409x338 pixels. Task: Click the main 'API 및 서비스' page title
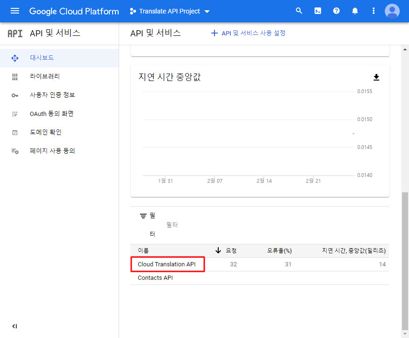(x=155, y=33)
